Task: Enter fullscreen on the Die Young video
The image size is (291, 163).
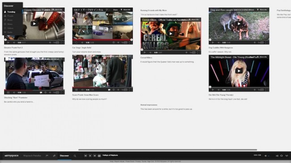Action: pos(267,90)
